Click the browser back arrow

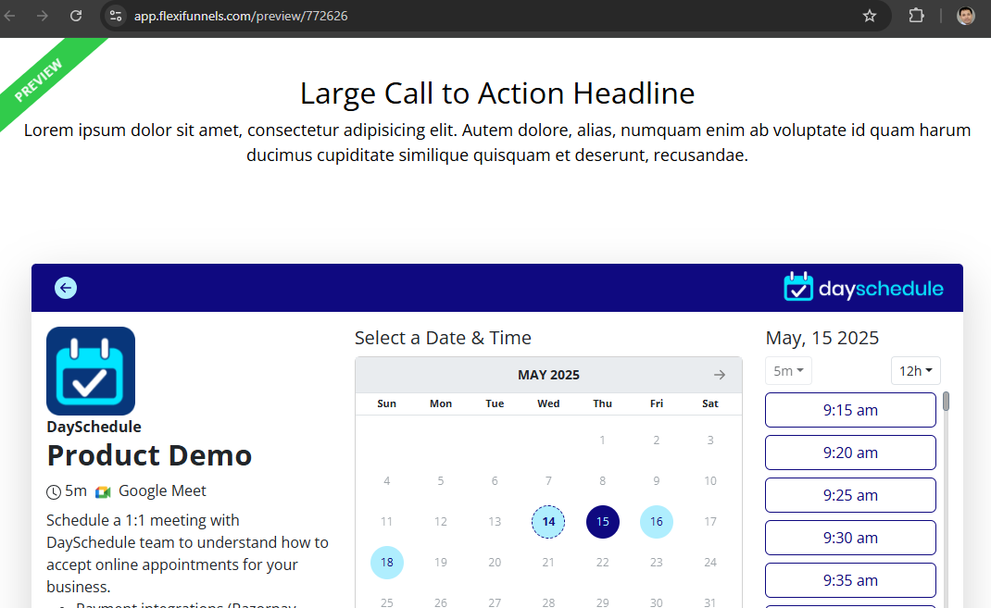(9, 16)
